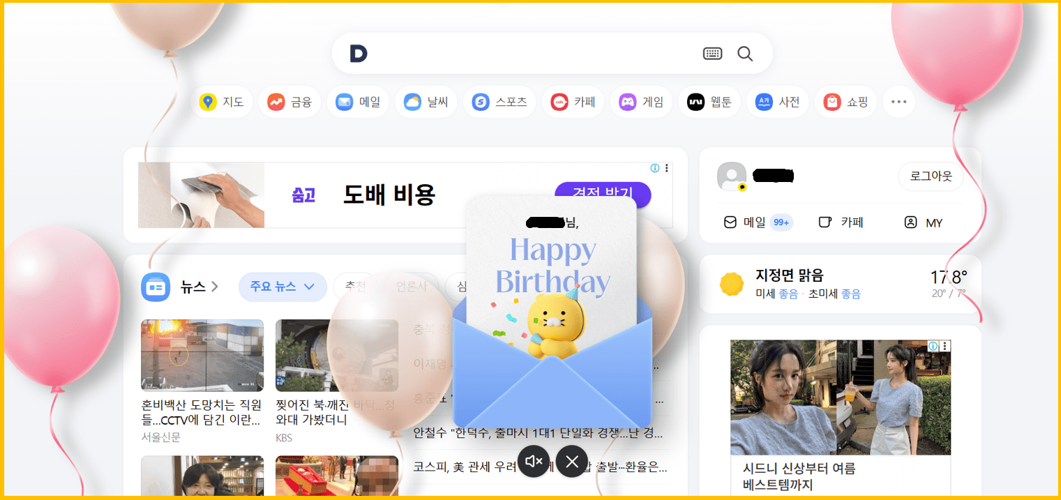This screenshot has width=1061, height=500.
Task: Open the 게임 (Games) icon
Action: 640,101
